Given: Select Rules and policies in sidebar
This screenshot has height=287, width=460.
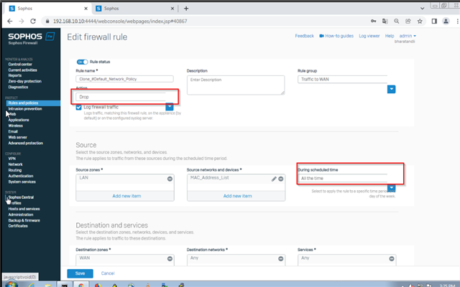Looking at the screenshot, I should [x=33, y=103].
